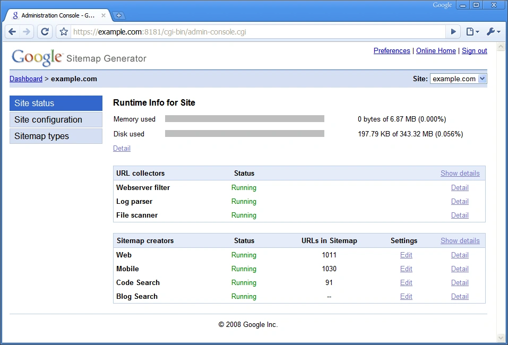Reload the admin console page

pyautogui.click(x=45, y=32)
